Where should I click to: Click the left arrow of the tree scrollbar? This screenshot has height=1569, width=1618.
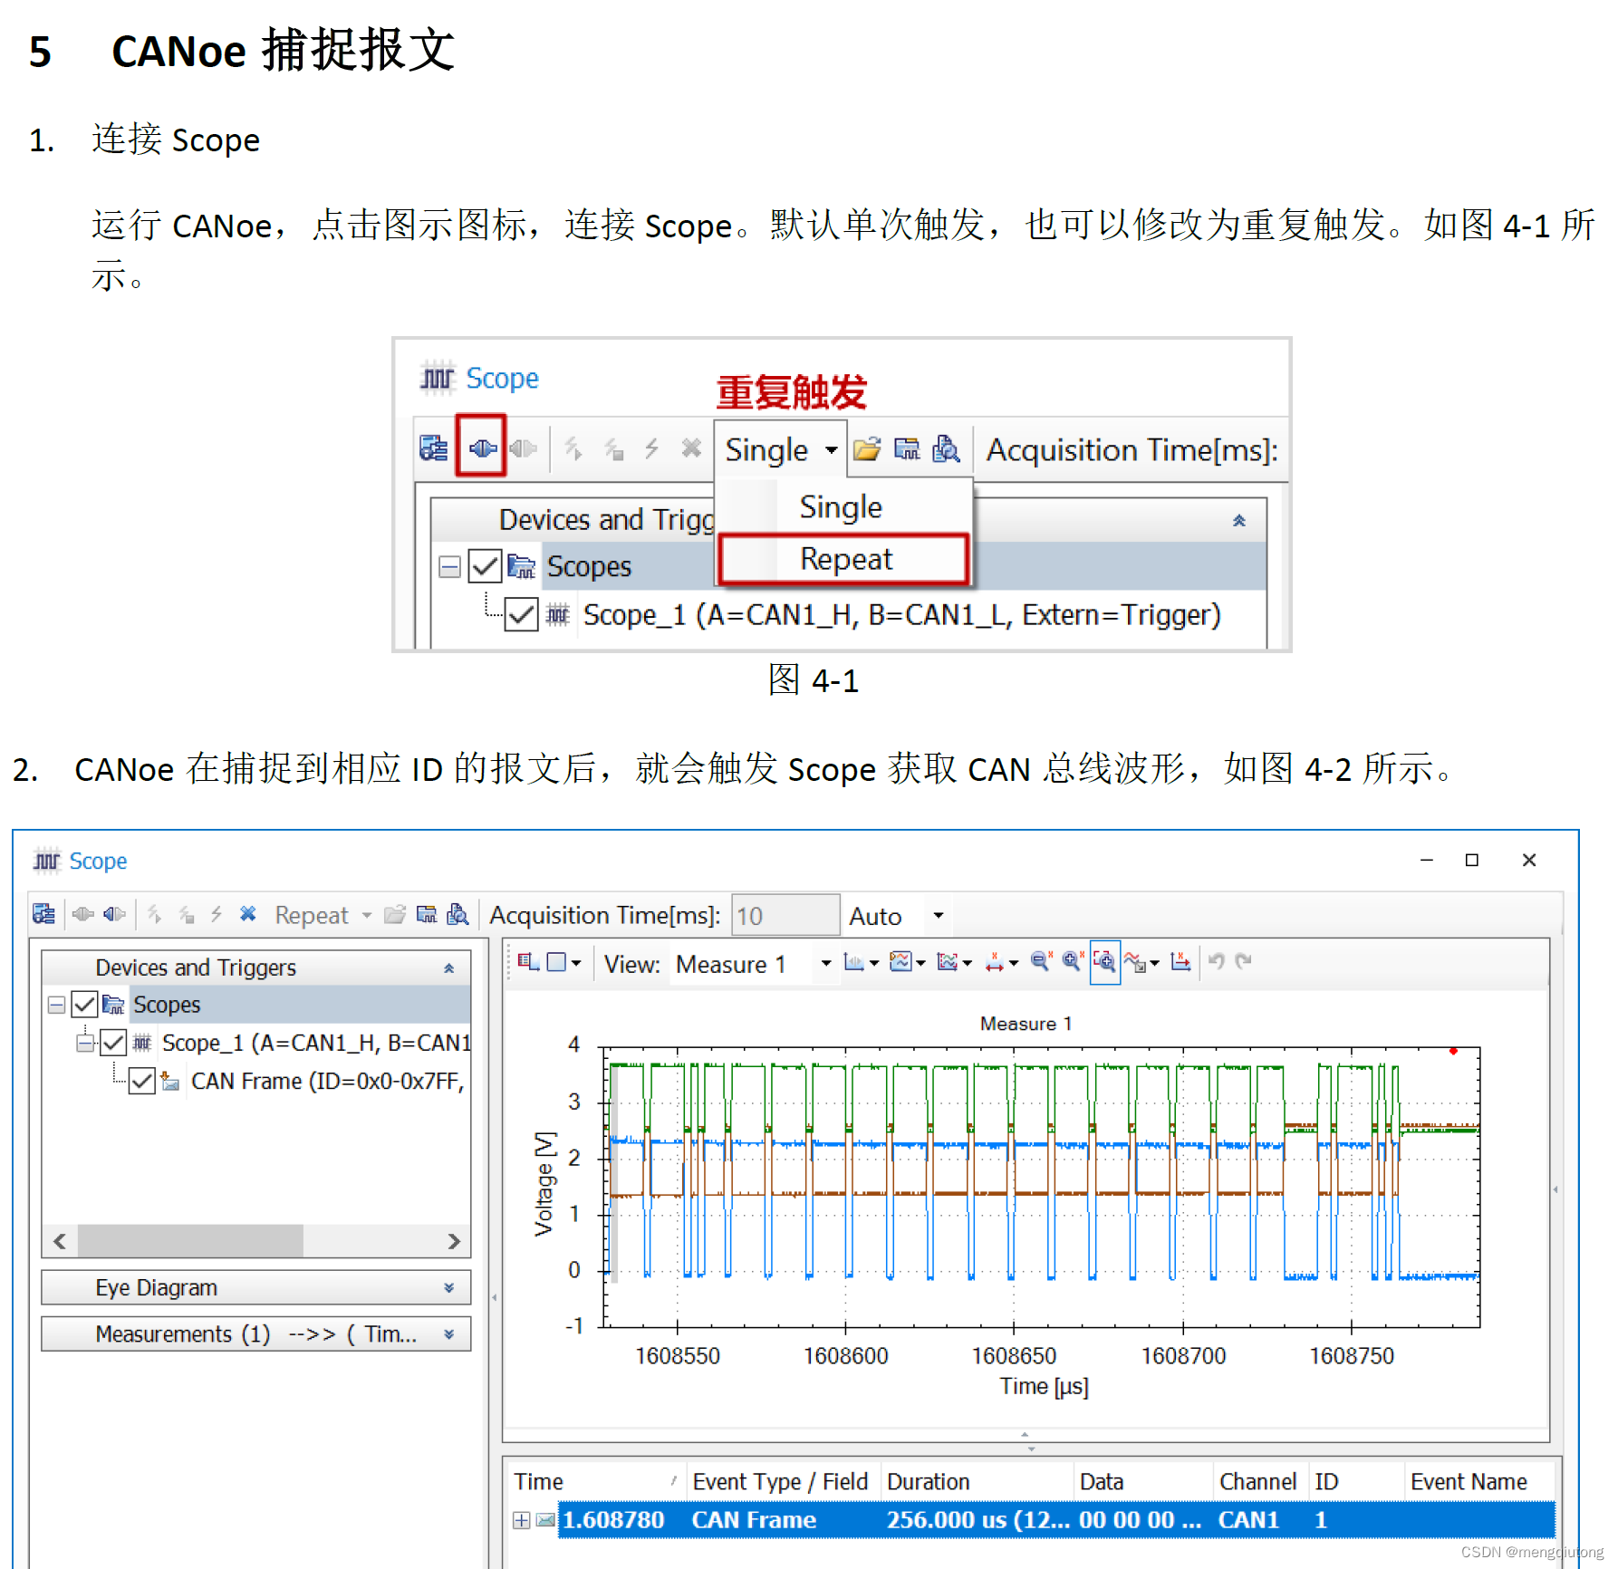(60, 1241)
